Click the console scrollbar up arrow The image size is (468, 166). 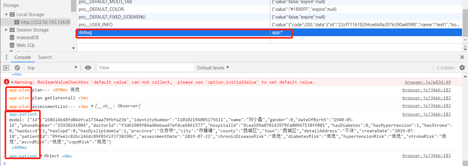(x=465, y=76)
